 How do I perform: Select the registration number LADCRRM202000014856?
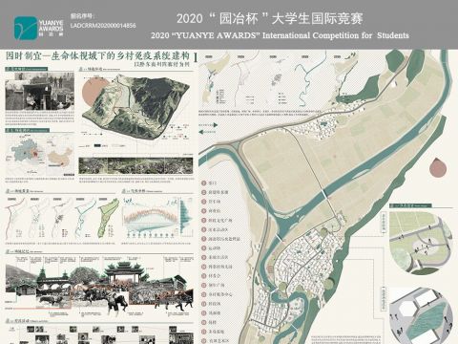pyautogui.click(x=103, y=26)
